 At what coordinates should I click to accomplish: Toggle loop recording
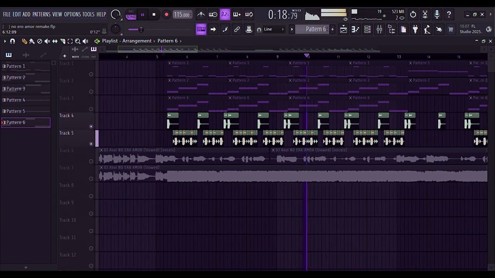[x=249, y=15]
